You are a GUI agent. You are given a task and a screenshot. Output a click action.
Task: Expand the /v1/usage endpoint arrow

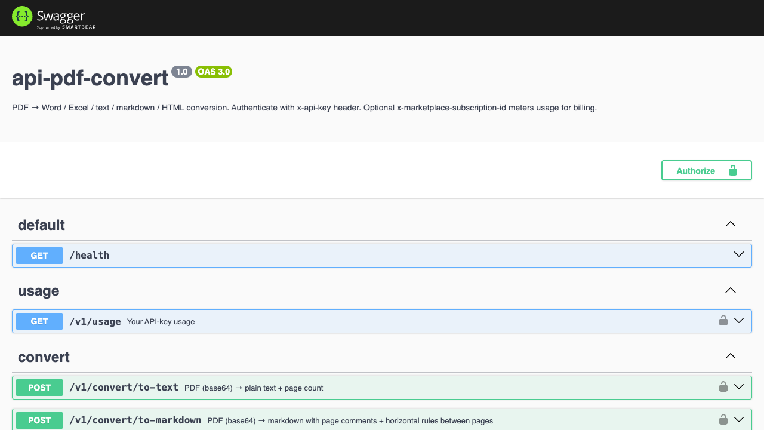click(739, 321)
